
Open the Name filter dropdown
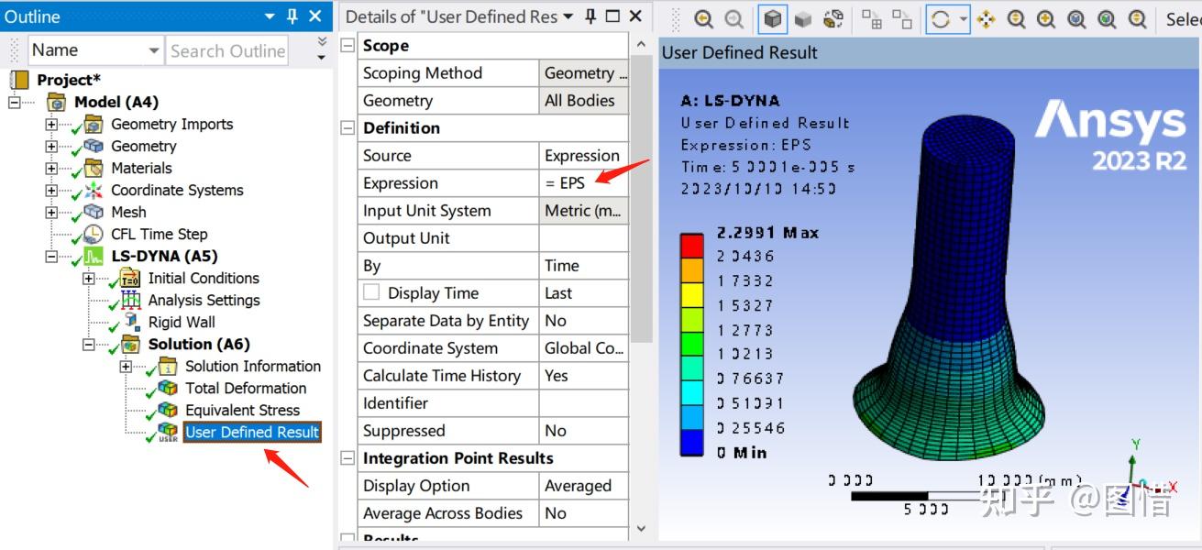[x=154, y=50]
